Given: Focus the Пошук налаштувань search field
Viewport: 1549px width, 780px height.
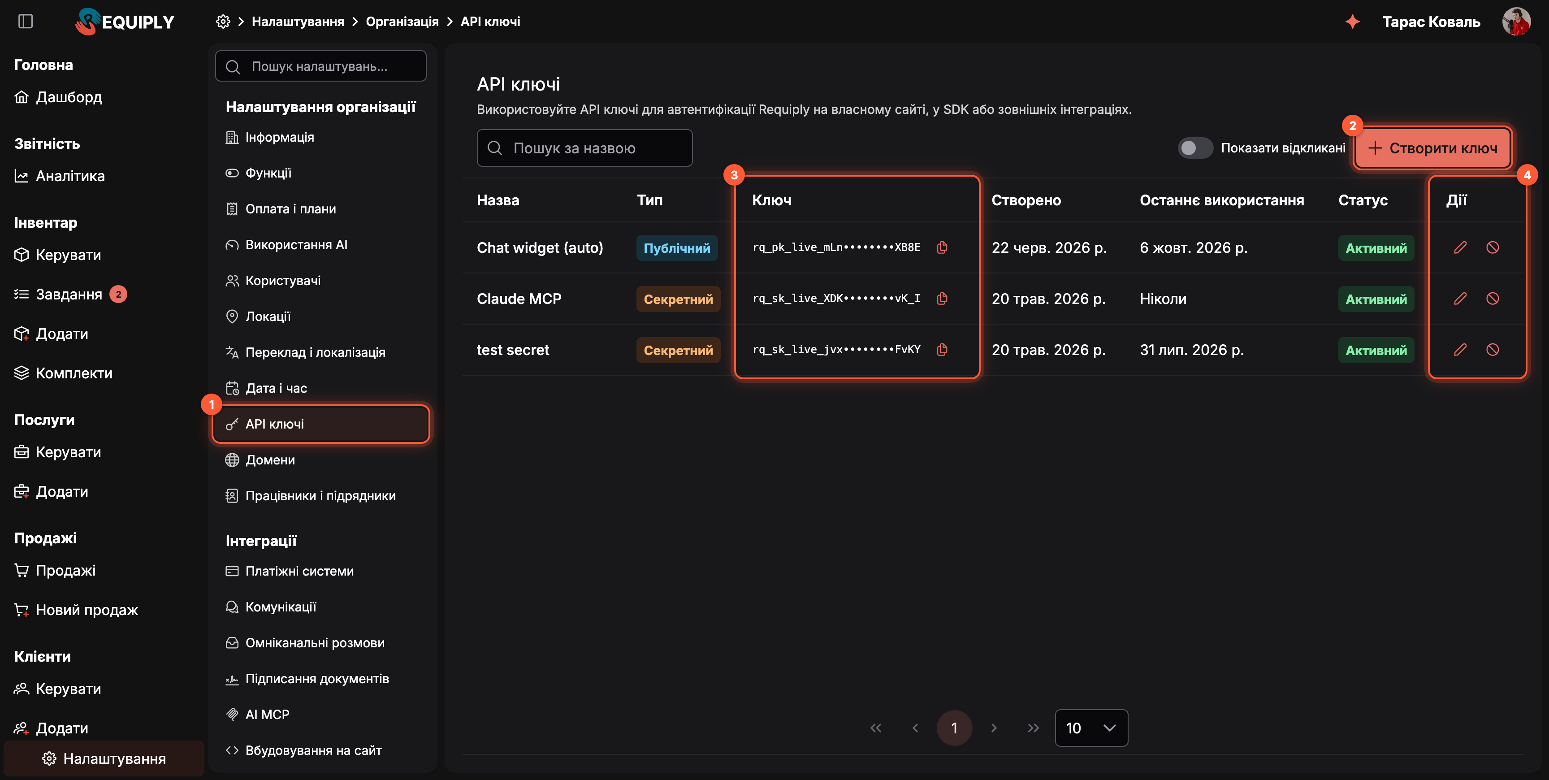Looking at the screenshot, I should click(x=320, y=66).
